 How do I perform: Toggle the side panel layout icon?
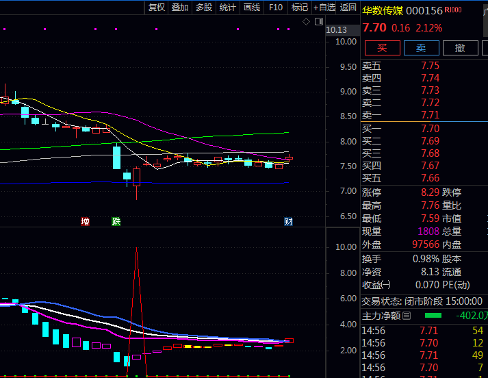(x=319, y=22)
